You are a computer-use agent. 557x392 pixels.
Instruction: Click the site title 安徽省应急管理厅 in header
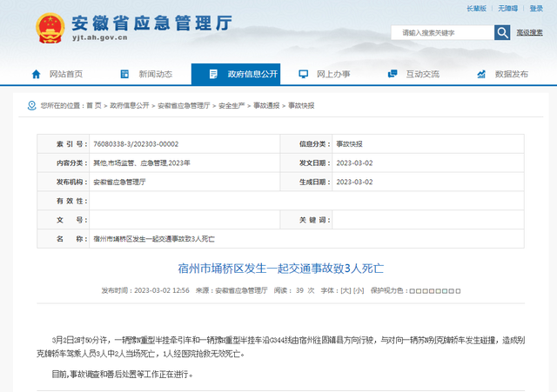152,23
